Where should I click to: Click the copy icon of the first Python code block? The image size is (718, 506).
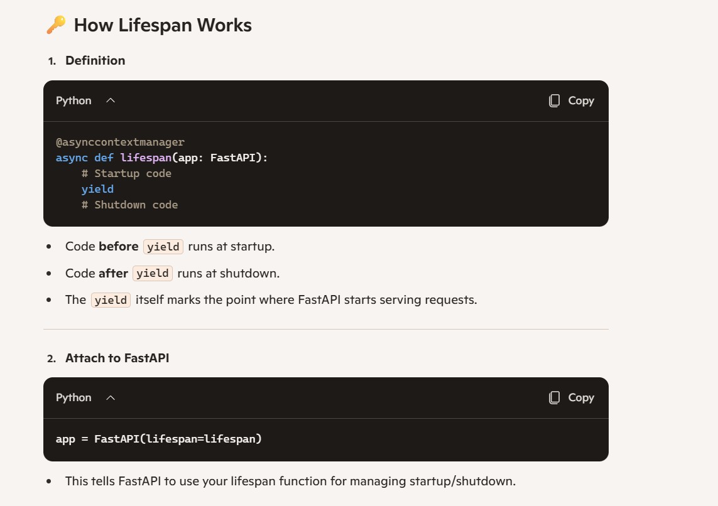point(554,100)
